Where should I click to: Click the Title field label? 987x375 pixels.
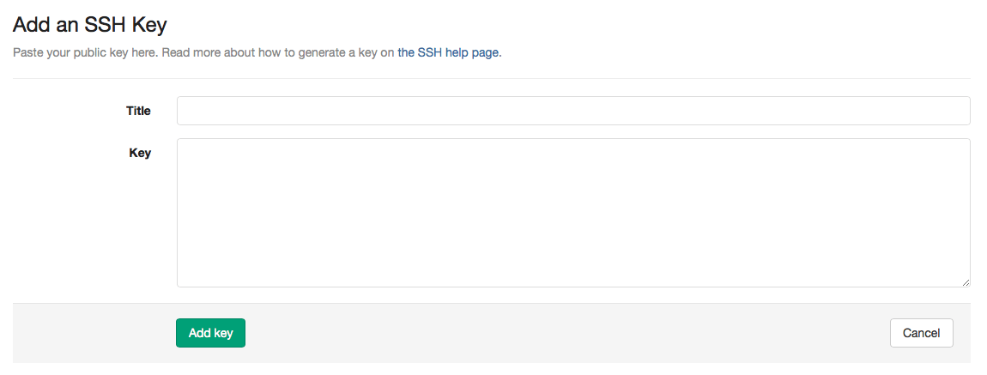[138, 111]
